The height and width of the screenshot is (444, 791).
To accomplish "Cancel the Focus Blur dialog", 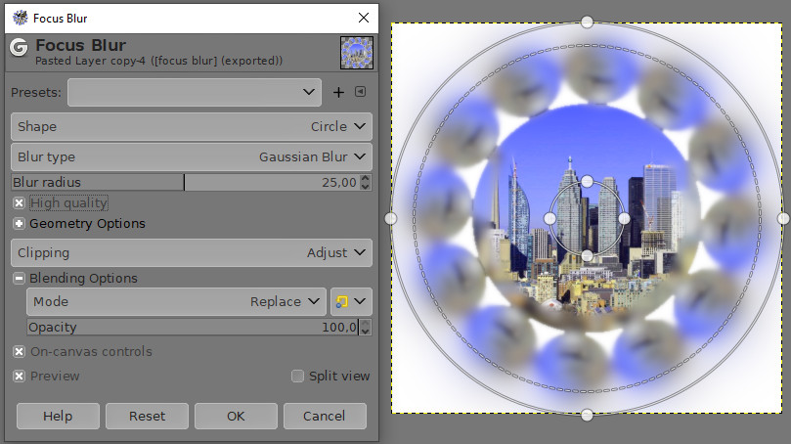I will [325, 416].
